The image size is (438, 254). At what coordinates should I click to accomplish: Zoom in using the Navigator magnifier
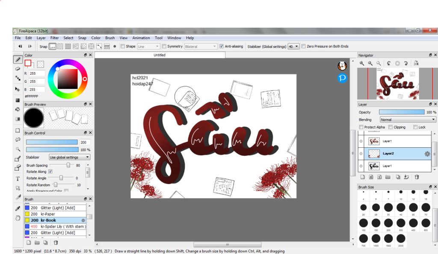click(362, 63)
